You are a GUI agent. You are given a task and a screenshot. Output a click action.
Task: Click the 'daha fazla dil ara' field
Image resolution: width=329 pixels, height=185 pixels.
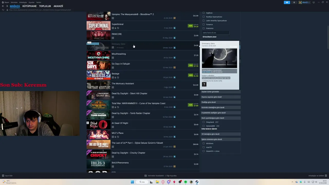pos(216,33)
